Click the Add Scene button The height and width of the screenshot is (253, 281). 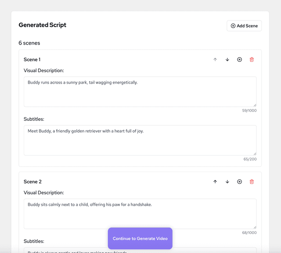(244, 26)
